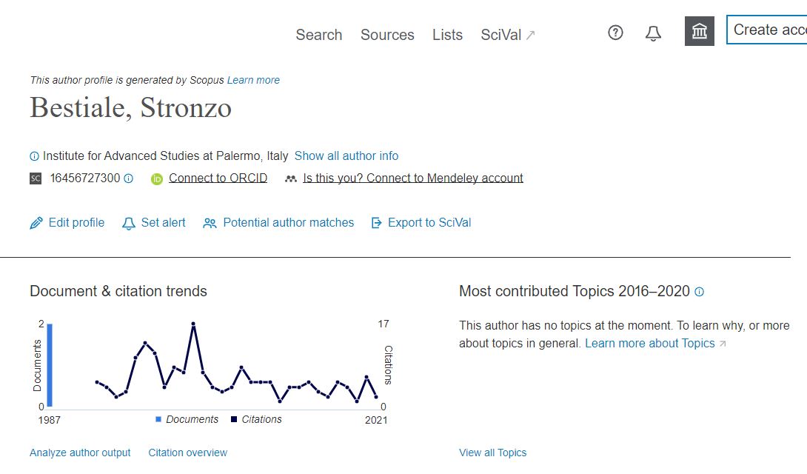Click the info icon beside Scopus ID
The height and width of the screenshot is (474, 807).
[129, 178]
